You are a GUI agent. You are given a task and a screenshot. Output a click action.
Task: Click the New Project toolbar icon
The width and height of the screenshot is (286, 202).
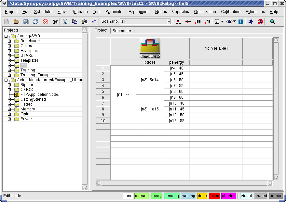(7, 22)
